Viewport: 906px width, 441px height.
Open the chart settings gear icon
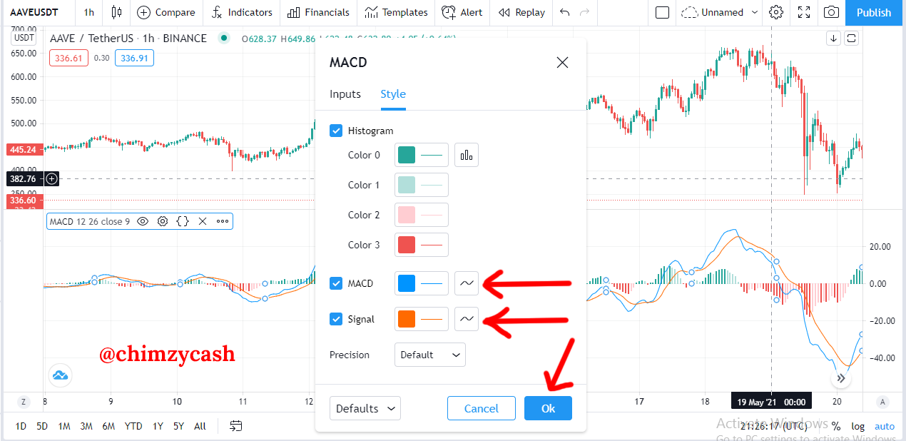[x=776, y=12]
